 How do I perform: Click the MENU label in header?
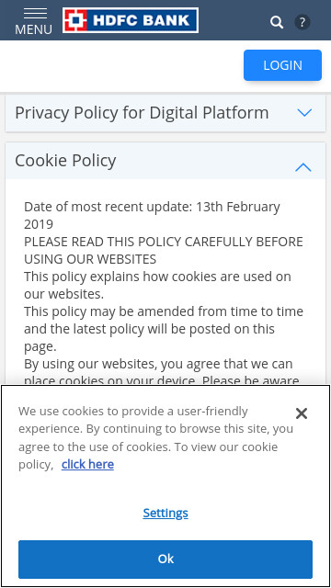[x=33, y=29]
